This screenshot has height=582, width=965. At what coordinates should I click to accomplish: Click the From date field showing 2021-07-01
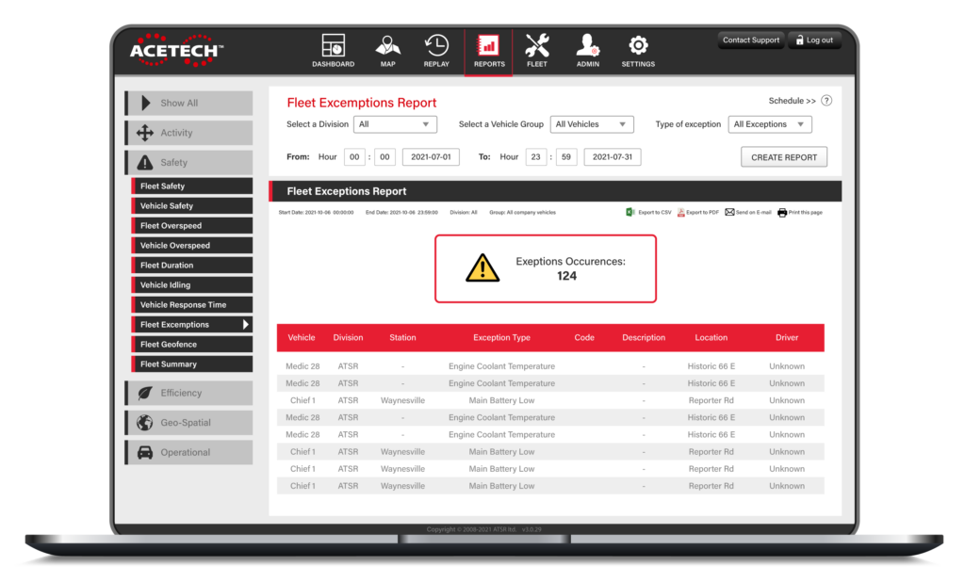pyautogui.click(x=430, y=156)
